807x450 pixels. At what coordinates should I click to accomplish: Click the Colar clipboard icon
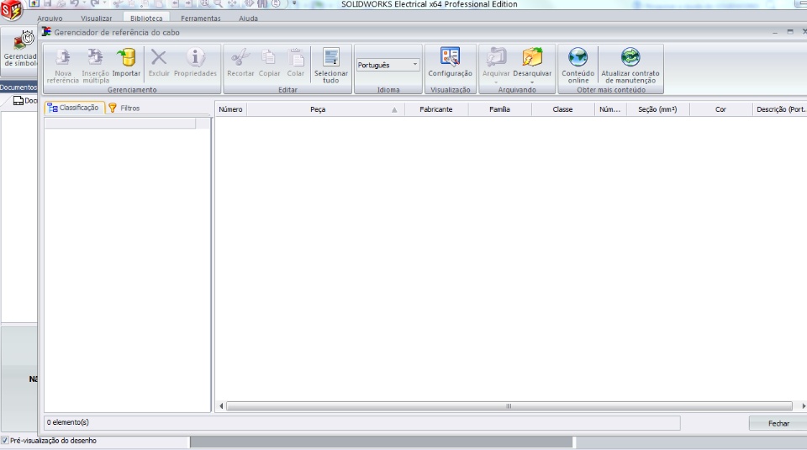pos(296,57)
